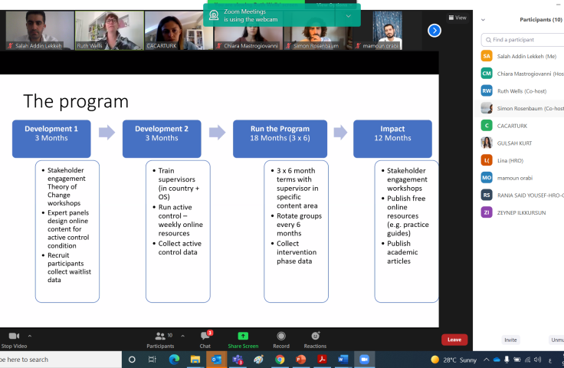Open the Reactions icon
Screen dimensions: 564x368
pos(316,336)
